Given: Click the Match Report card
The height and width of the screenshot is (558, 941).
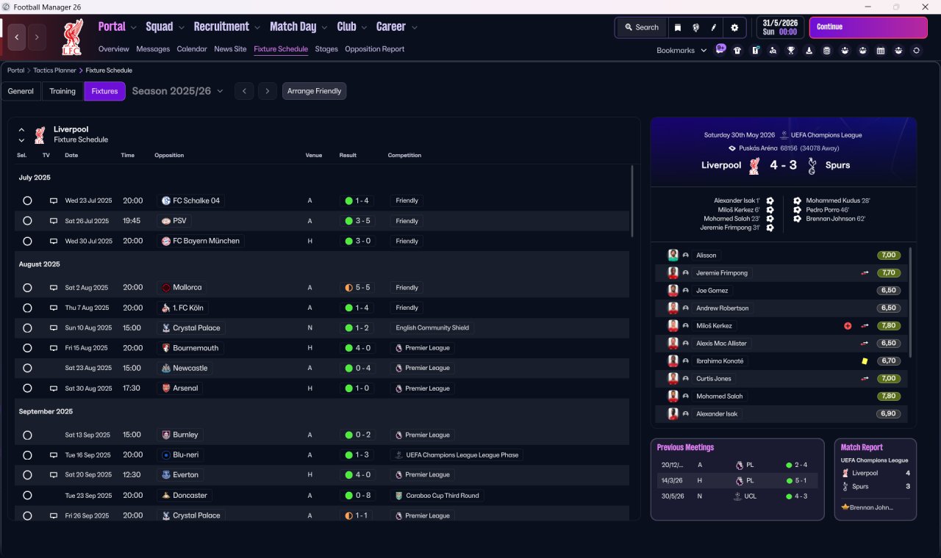Looking at the screenshot, I should (x=876, y=479).
